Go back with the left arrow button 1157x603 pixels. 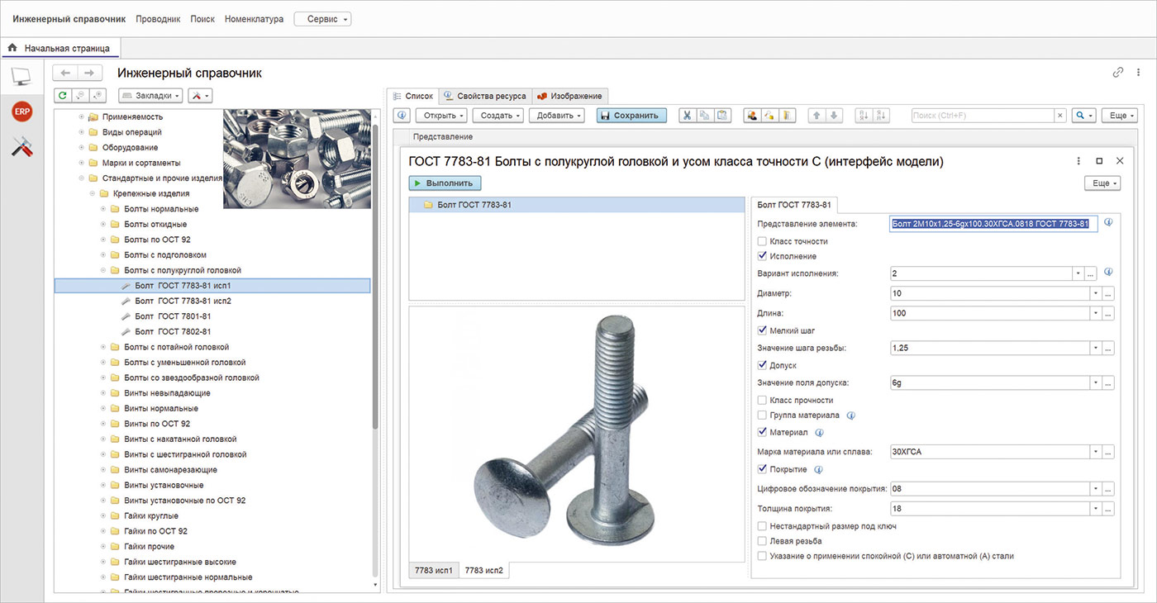click(x=65, y=74)
